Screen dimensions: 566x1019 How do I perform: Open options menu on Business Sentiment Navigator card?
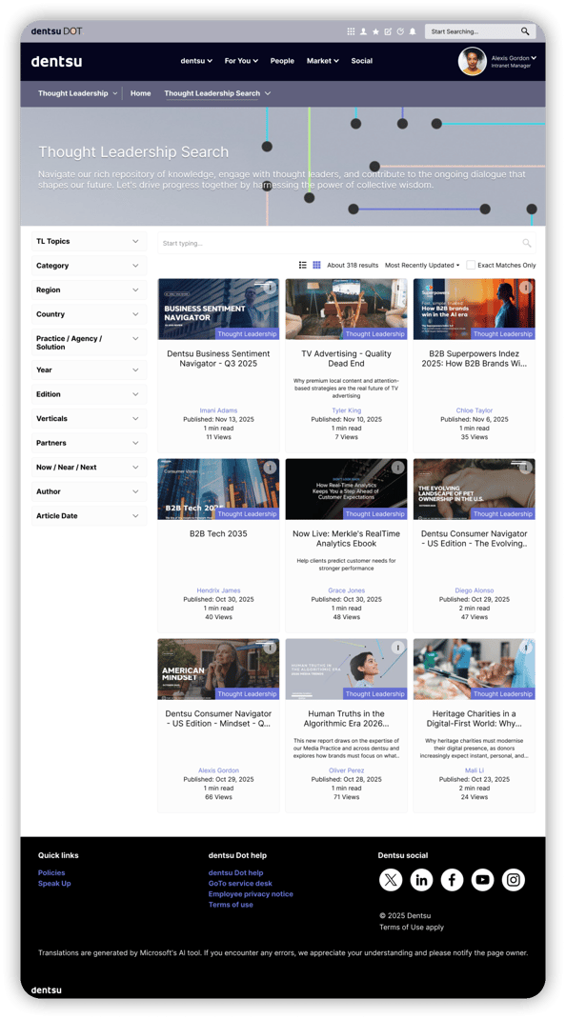click(x=270, y=288)
